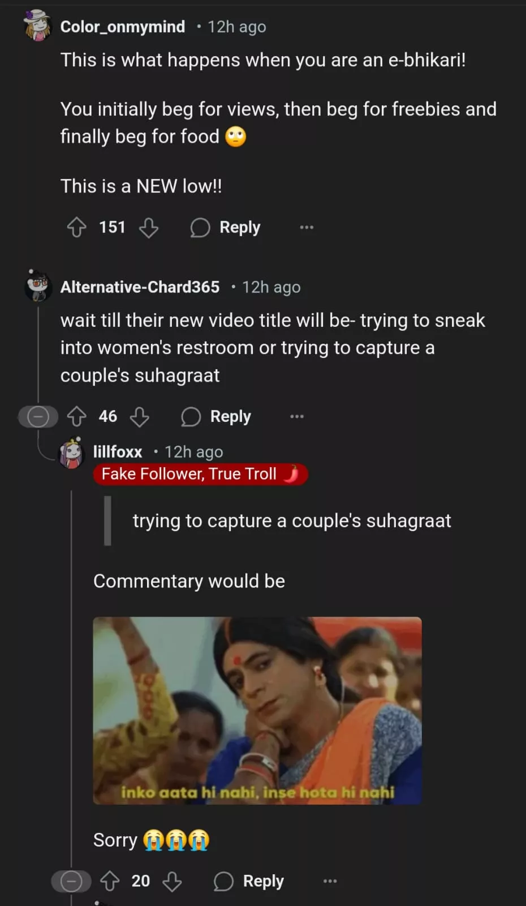Downvote lillfoxx's commentary reply
The image size is (526, 906).
(172, 881)
